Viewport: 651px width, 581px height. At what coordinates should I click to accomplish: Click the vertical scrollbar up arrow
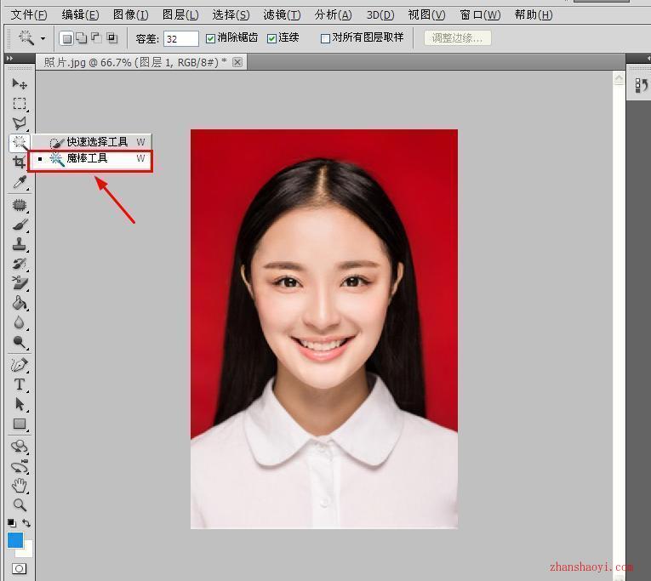[x=619, y=78]
